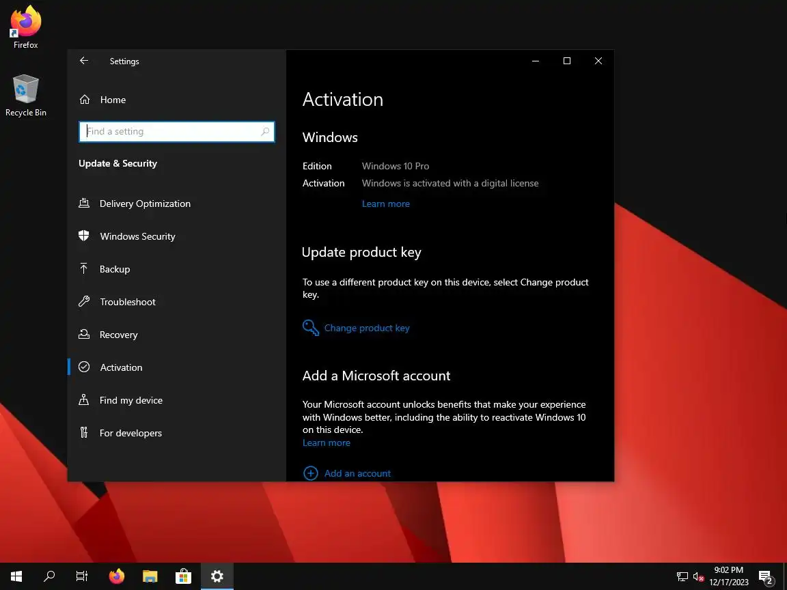Open Task View from the taskbar

(82, 576)
